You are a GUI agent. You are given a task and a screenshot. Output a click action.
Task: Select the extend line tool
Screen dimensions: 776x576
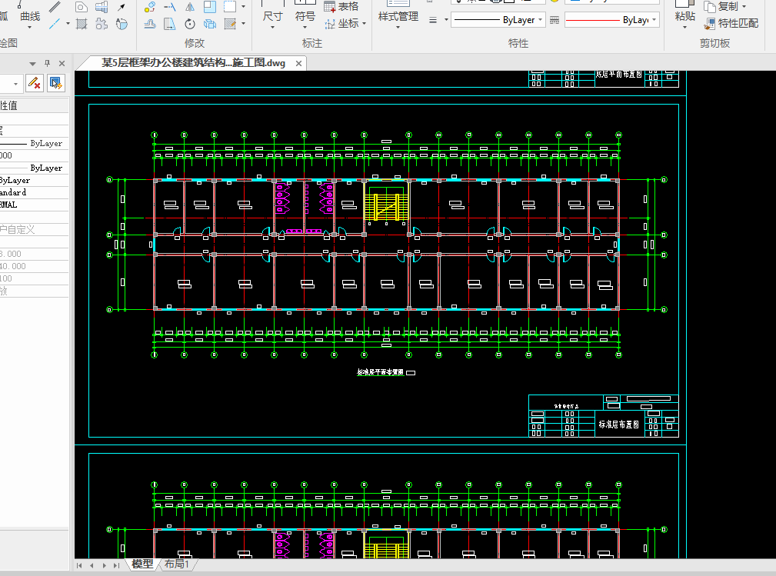pyautogui.click(x=170, y=7)
